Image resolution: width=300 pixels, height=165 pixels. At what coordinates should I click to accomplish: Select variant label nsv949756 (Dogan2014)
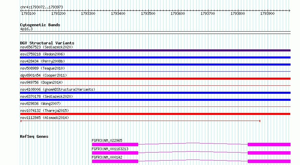(x=41, y=82)
